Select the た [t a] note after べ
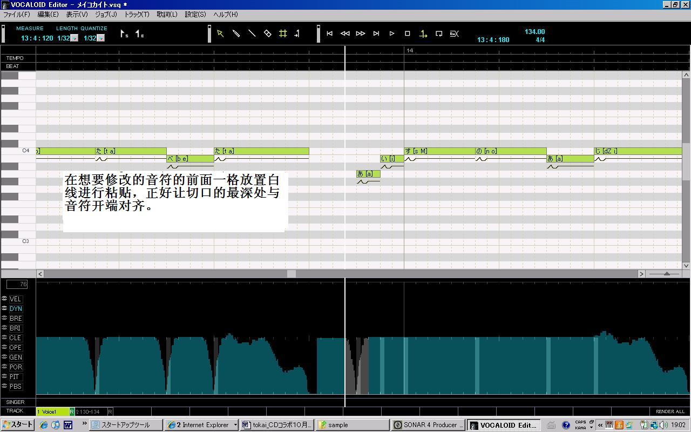 tap(261, 151)
